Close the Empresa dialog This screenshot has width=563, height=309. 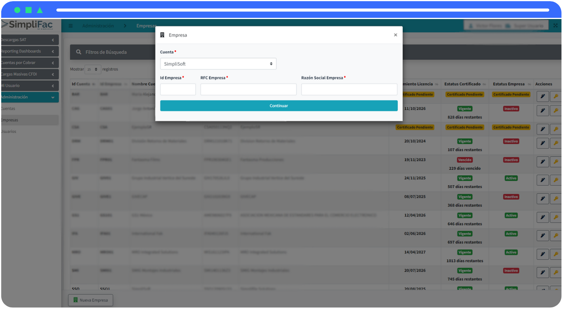[395, 35]
